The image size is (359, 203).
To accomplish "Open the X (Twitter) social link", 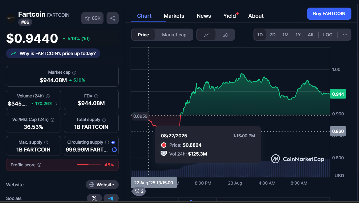I will coord(94,198).
